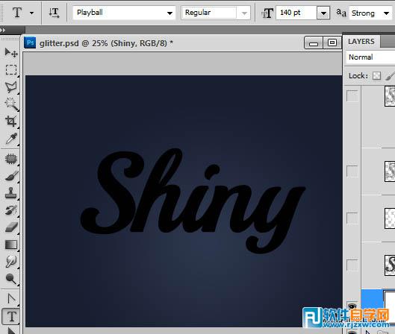Select the Rectangular Marquee tool
The width and height of the screenshot is (395, 334).
coord(11,69)
